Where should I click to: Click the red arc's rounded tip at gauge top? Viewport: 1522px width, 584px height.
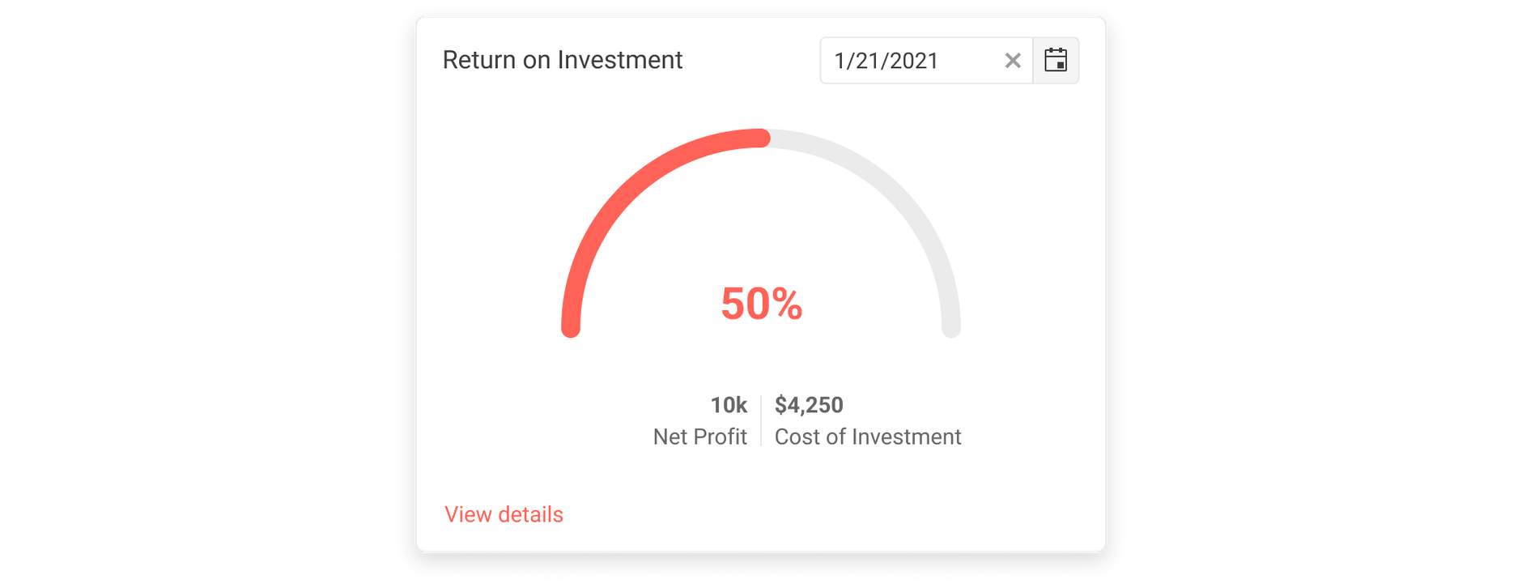(762, 139)
